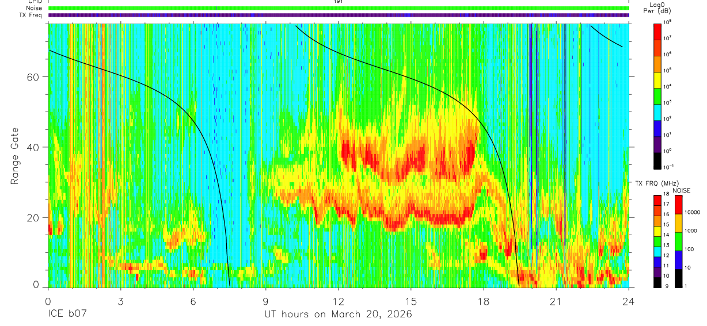Click the green segment of NOISE colorbar
Image resolution: width=707 pixels, height=326 pixels.
[678, 241]
